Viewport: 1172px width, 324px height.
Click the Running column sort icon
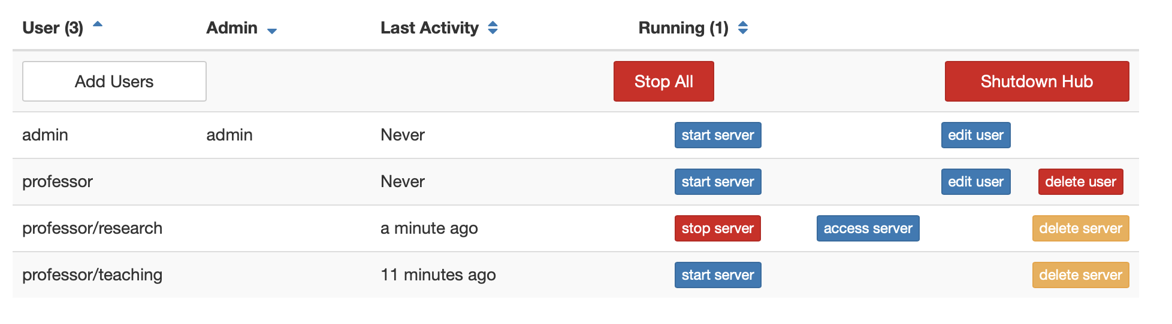coord(743,27)
